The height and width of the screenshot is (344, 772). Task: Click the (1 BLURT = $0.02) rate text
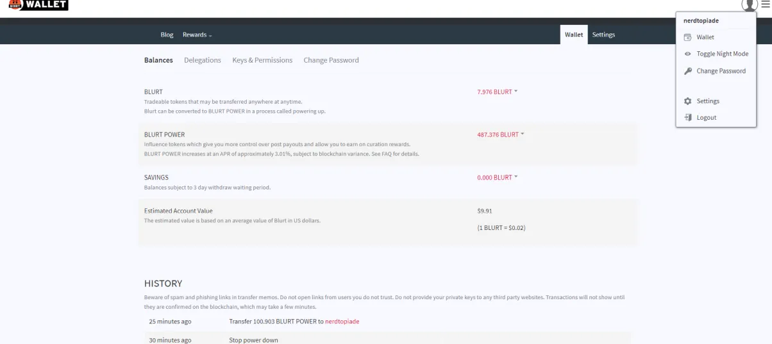click(501, 227)
